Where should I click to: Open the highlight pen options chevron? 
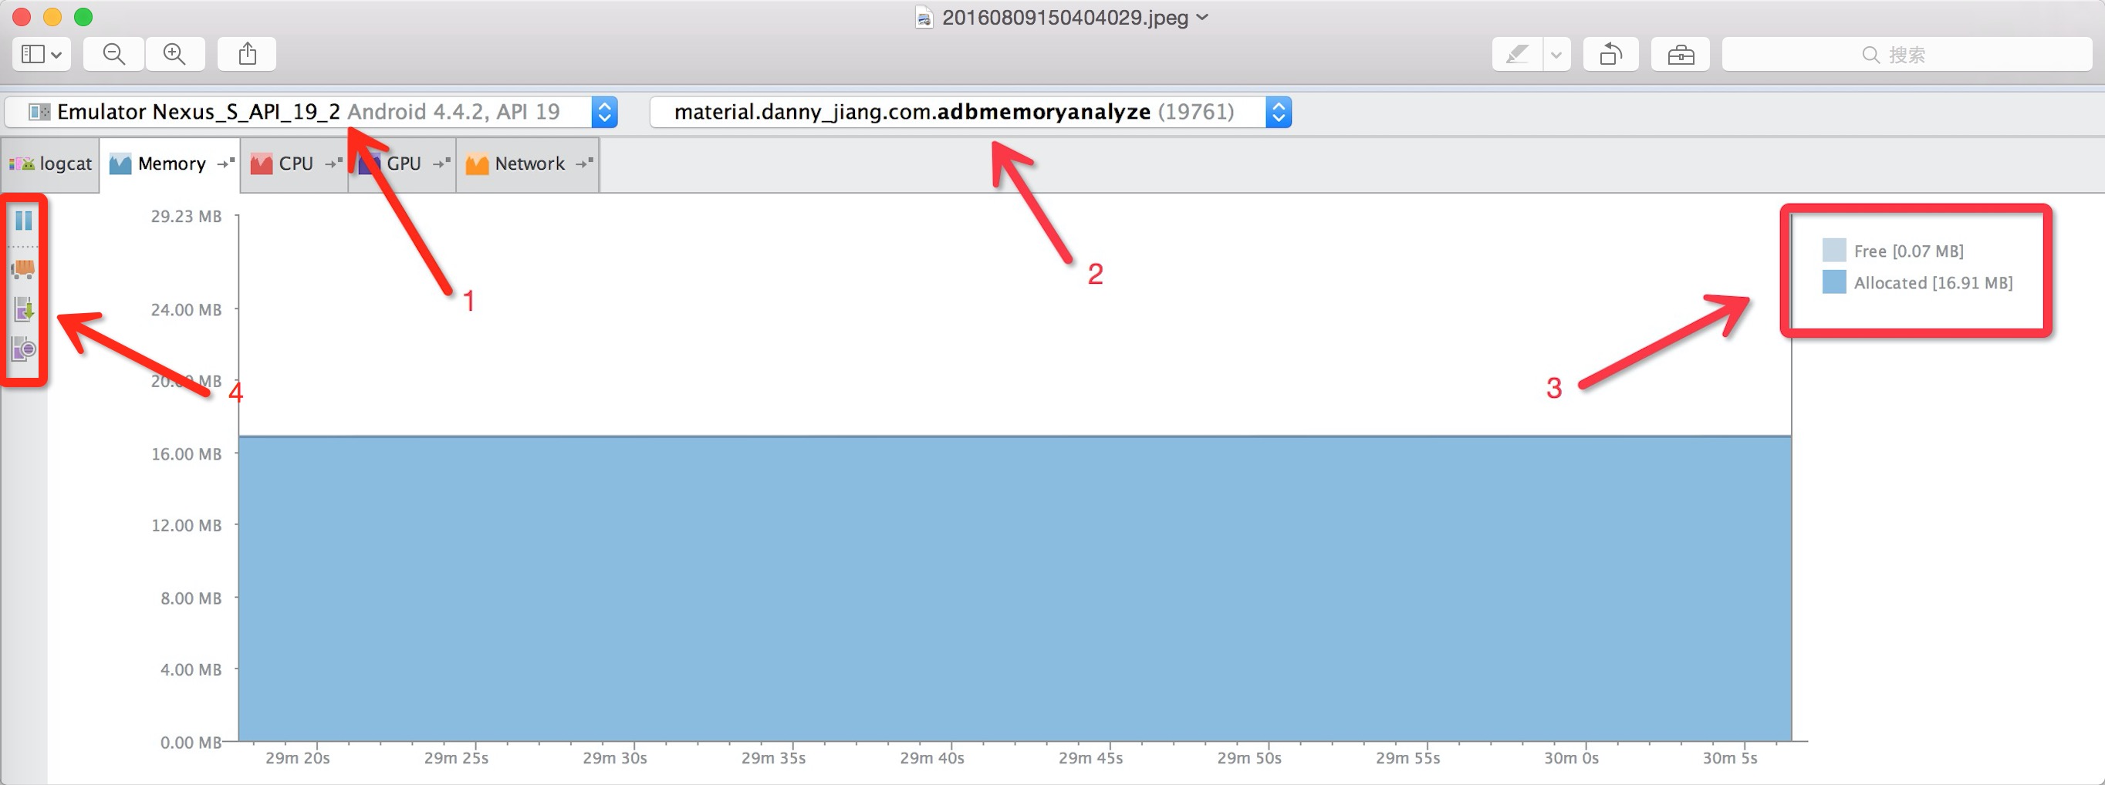click(x=1556, y=55)
